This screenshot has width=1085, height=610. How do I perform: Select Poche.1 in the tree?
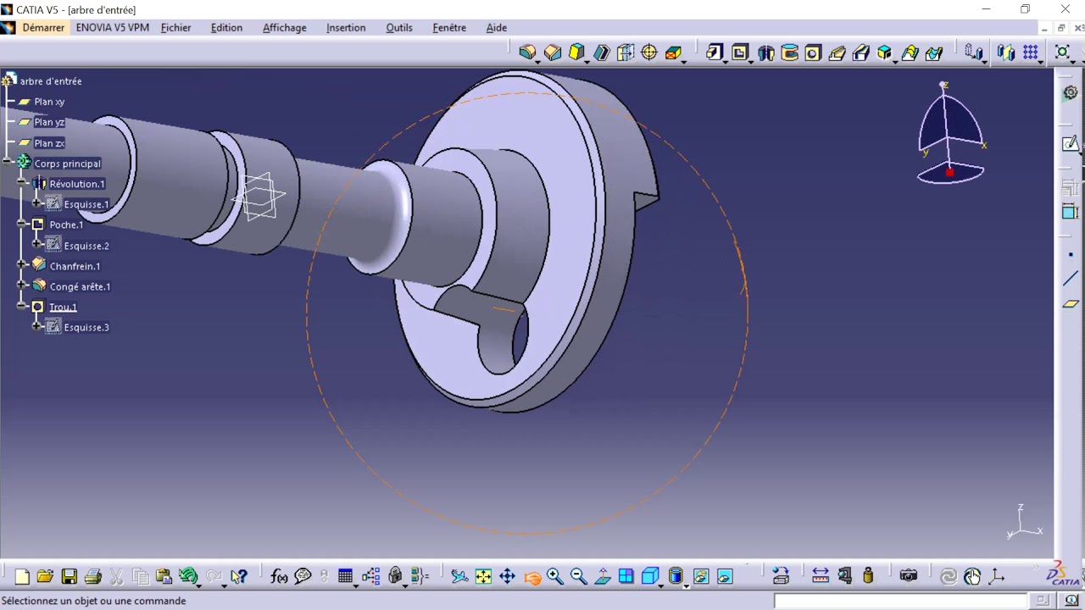(66, 225)
